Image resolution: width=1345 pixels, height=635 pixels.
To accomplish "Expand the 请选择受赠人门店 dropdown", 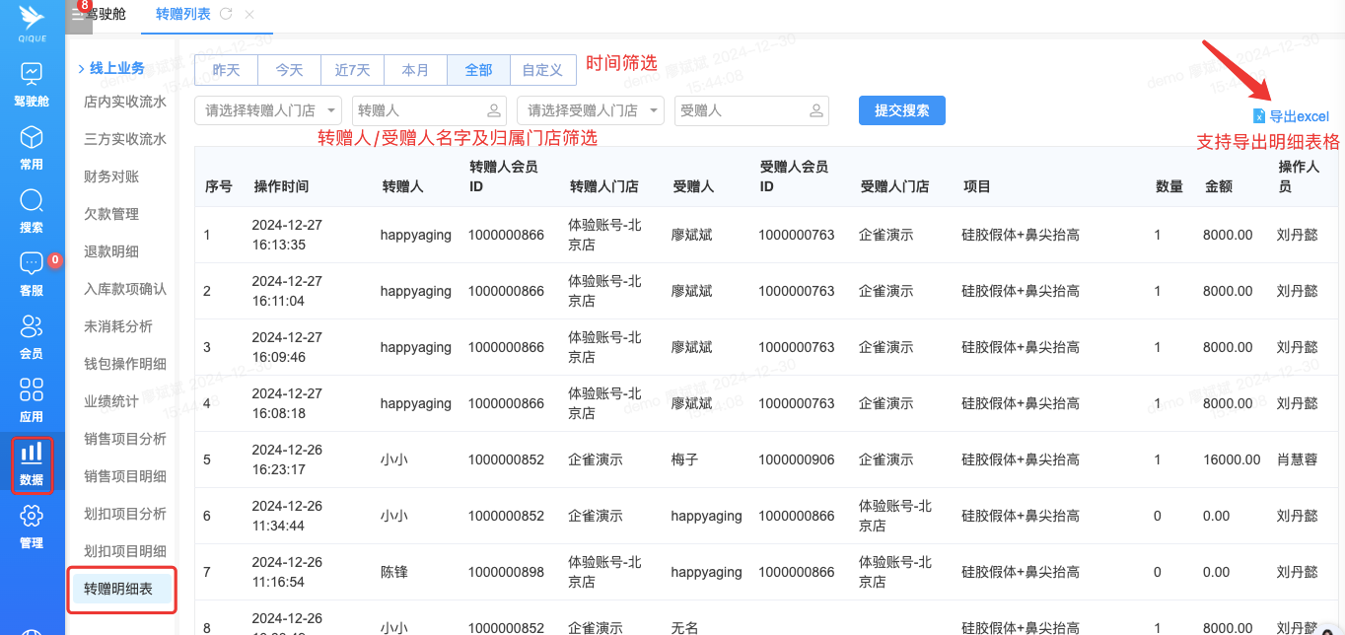I will click(x=590, y=111).
